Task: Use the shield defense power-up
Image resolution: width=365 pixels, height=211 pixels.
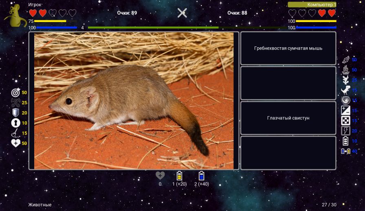Action: [15, 113]
